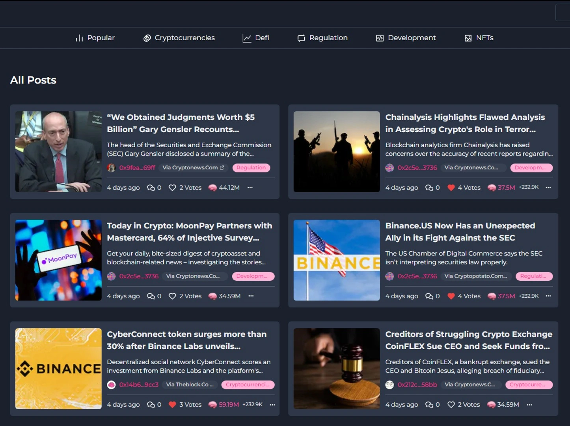Open author 0x212c...58bb profile
Image resolution: width=570 pixels, height=426 pixels.
point(417,385)
